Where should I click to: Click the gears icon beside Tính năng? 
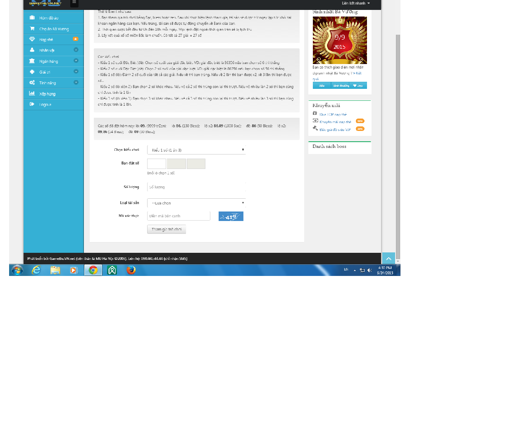32,83
